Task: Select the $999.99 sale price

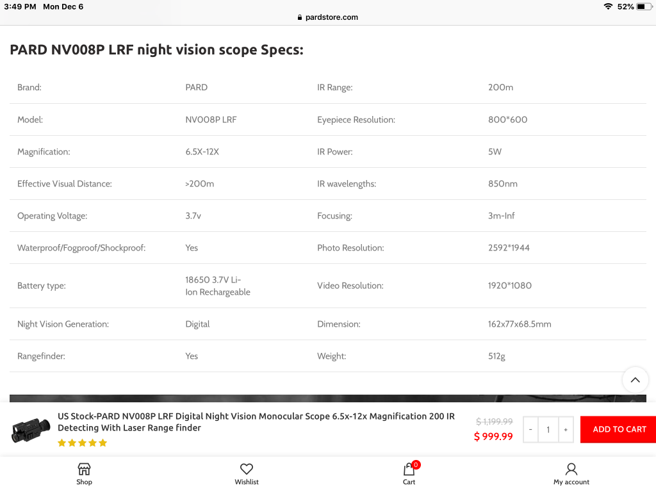Action: [x=493, y=436]
